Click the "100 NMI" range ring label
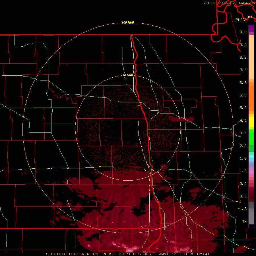Screen dimensions: 256x256 tap(128, 22)
